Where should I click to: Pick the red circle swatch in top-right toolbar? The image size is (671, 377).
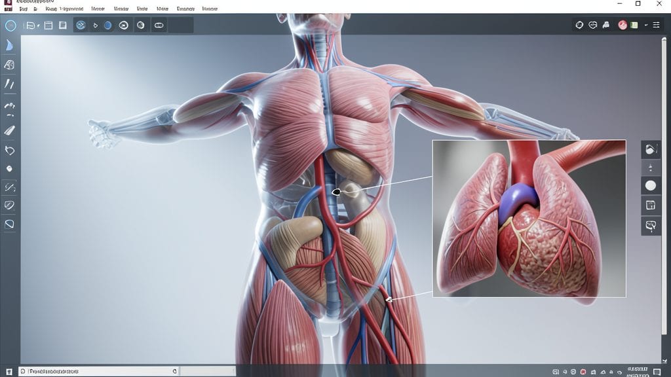(x=623, y=26)
